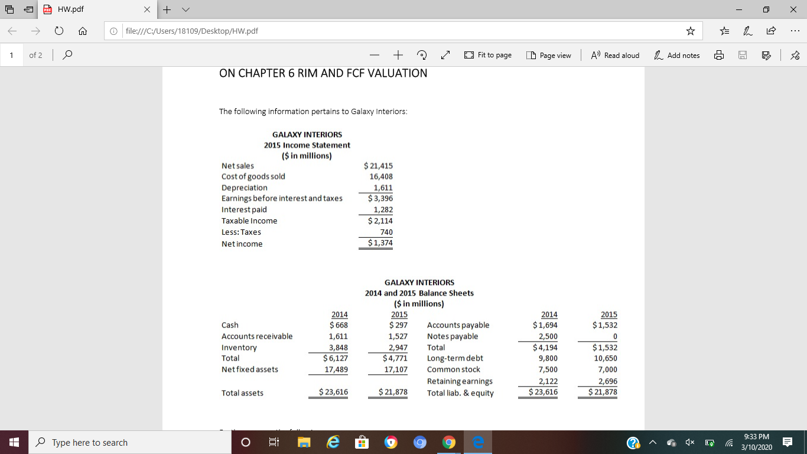Click the site info icon in the address bar
Image resolution: width=807 pixels, height=454 pixels.
coord(112,31)
